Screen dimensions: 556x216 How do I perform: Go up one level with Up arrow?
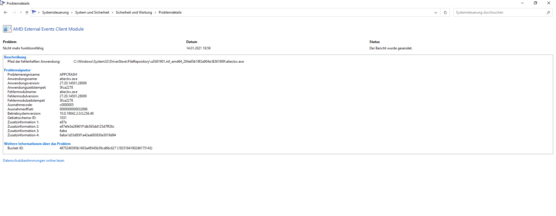pyautogui.click(x=27, y=12)
